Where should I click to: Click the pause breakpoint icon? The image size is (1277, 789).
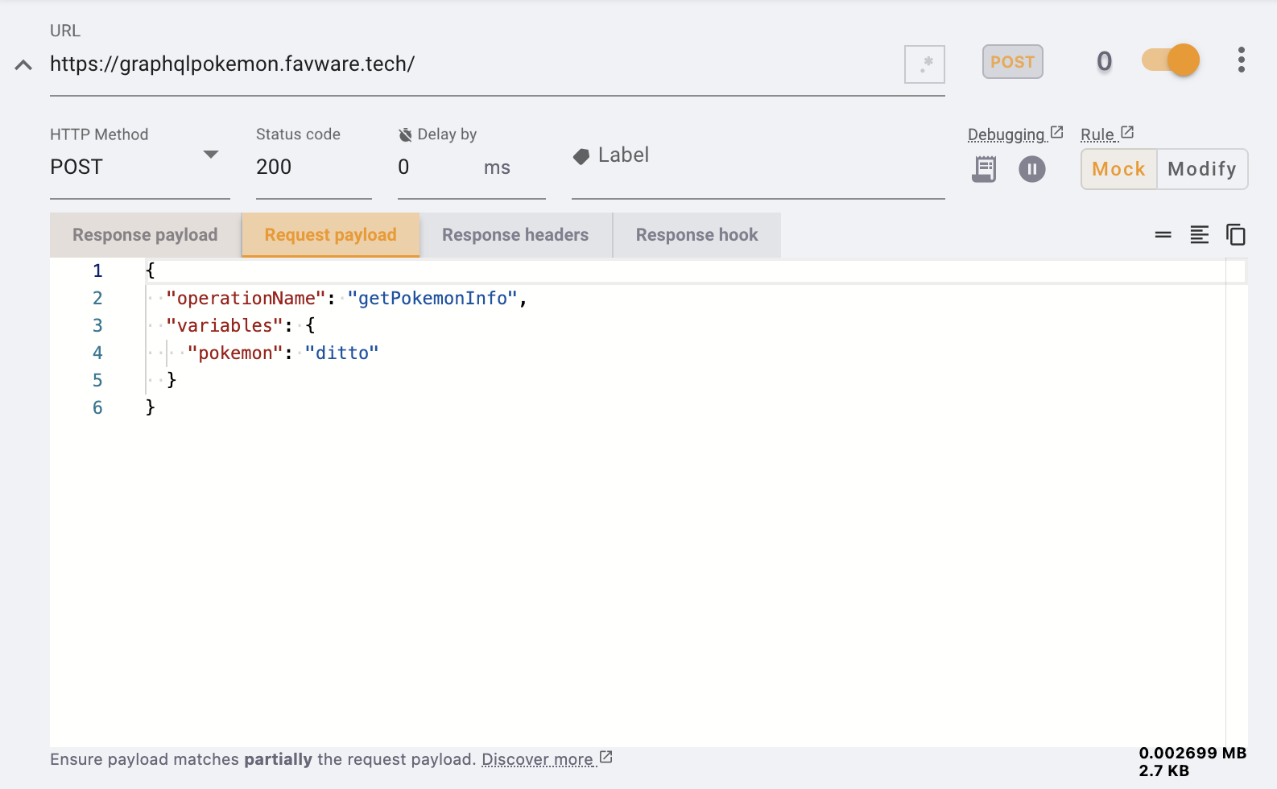[1031, 169]
